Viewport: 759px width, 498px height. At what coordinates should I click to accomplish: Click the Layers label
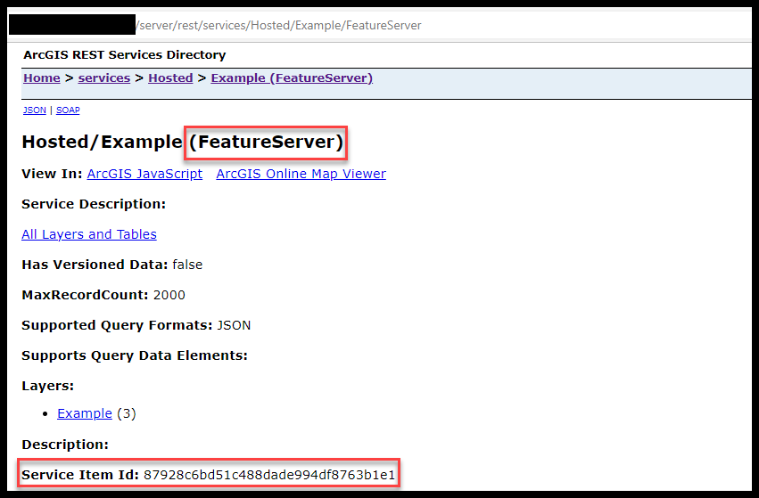coord(47,386)
